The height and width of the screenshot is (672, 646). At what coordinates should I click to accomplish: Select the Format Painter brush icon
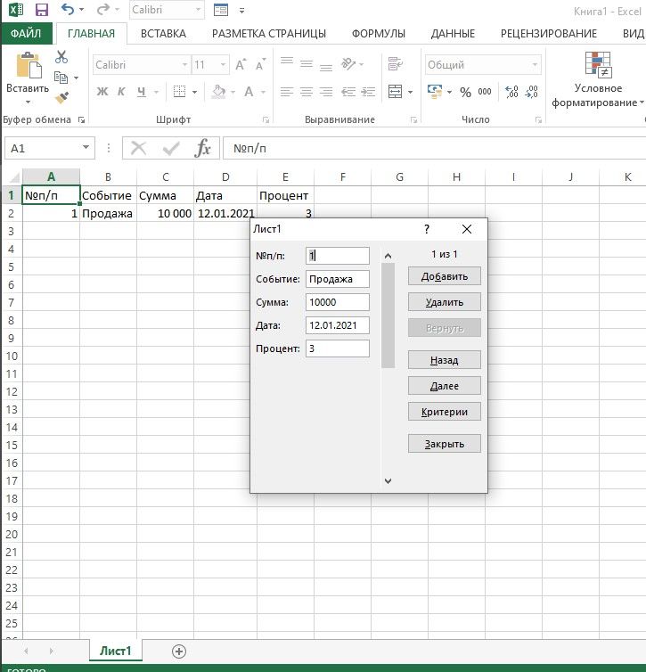click(x=61, y=98)
